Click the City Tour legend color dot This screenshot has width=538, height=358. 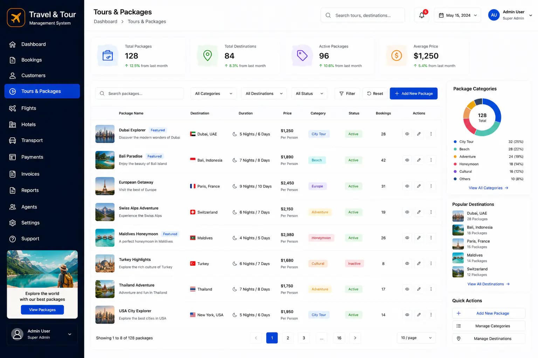455,142
